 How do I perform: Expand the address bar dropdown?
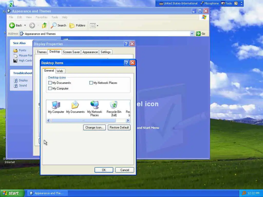click(x=192, y=34)
